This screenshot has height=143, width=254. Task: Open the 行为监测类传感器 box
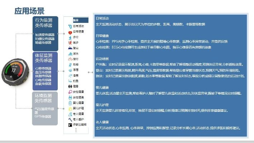point(45,33)
